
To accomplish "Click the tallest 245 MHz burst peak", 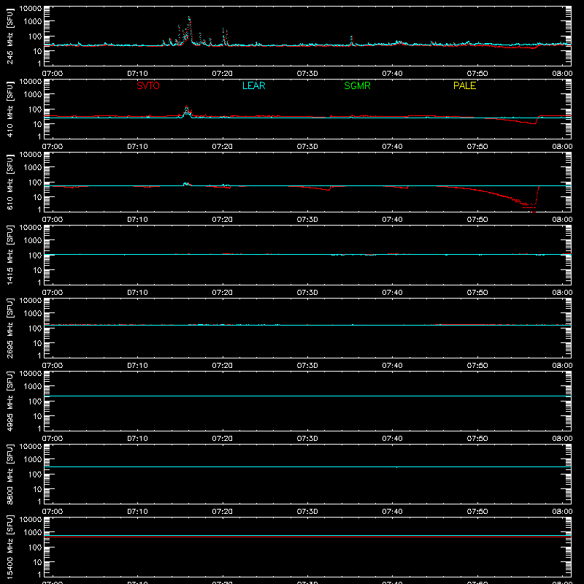I will pyautogui.click(x=189, y=18).
